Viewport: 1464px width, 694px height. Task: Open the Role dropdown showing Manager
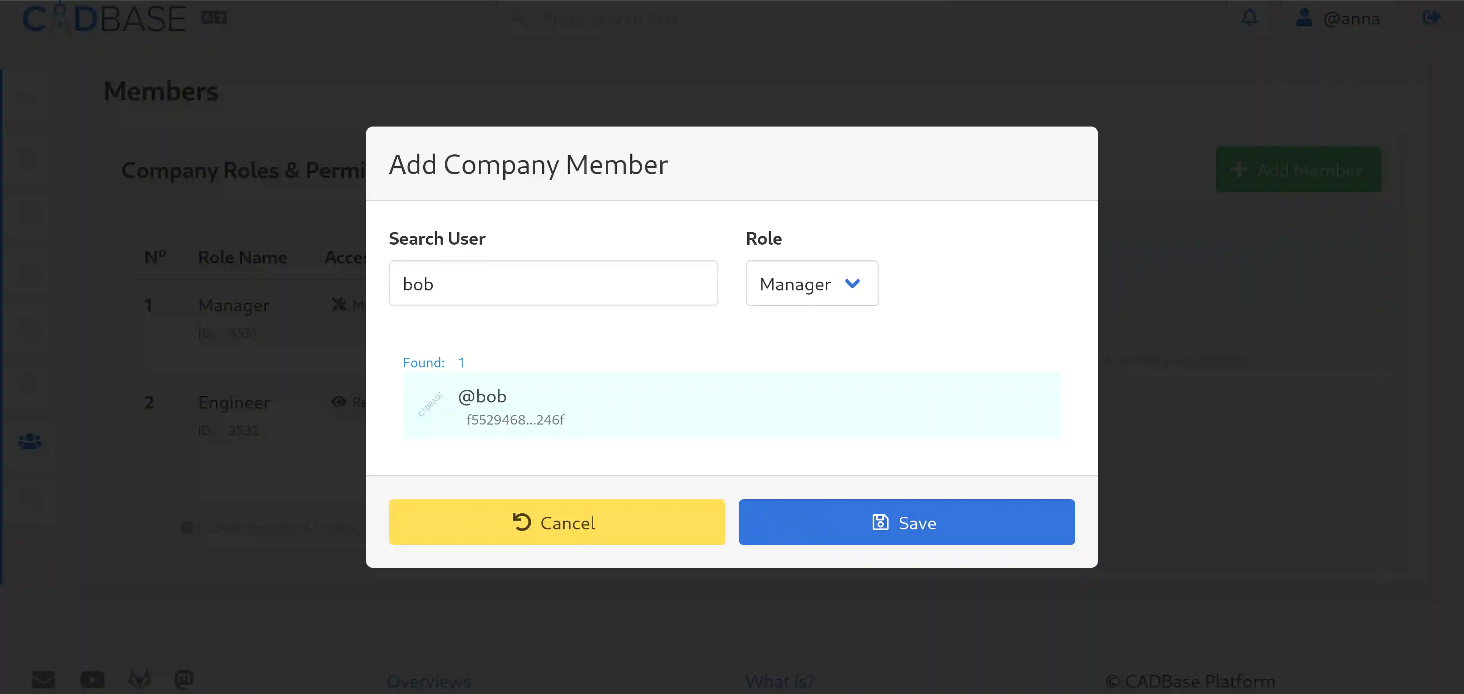pyautogui.click(x=812, y=284)
